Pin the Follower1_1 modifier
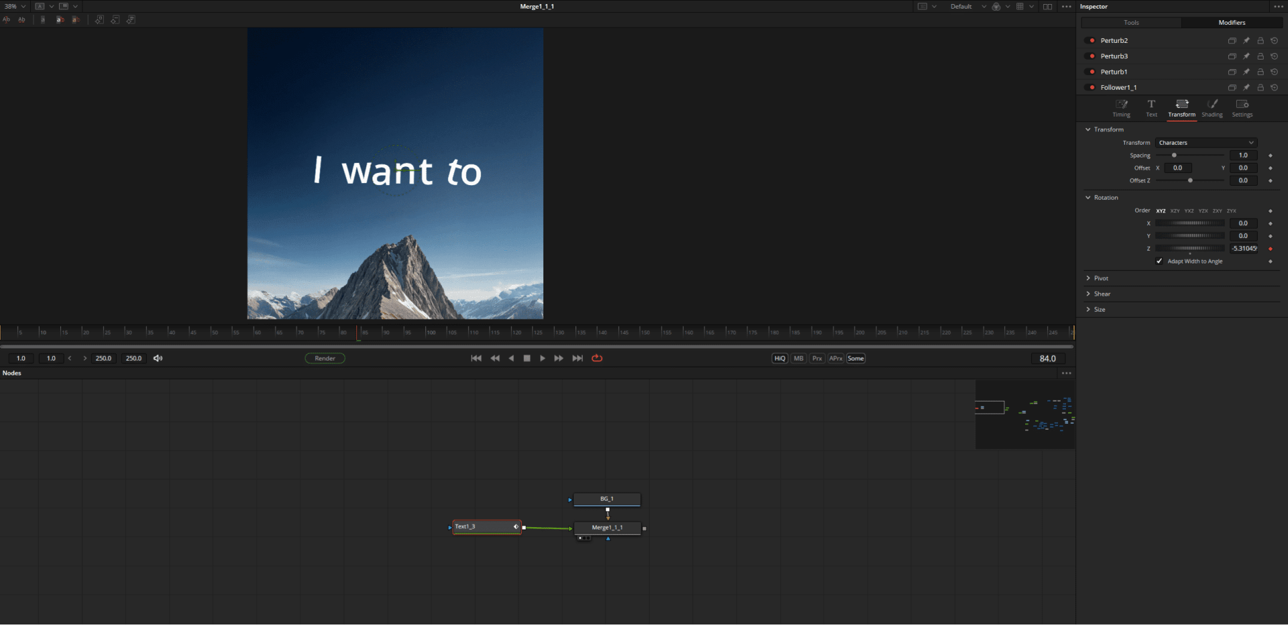The height and width of the screenshot is (625, 1288). click(1246, 87)
